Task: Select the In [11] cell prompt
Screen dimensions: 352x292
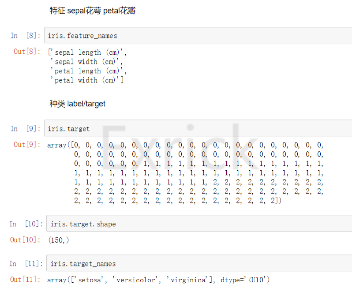Action: [26, 263]
